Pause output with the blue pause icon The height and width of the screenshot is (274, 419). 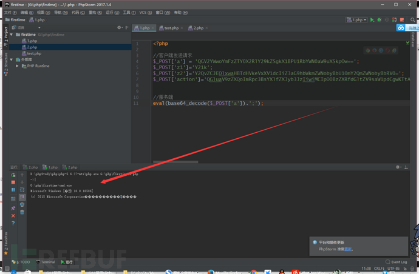tap(13, 190)
